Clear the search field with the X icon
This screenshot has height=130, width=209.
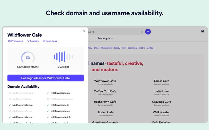[x=142, y=32]
